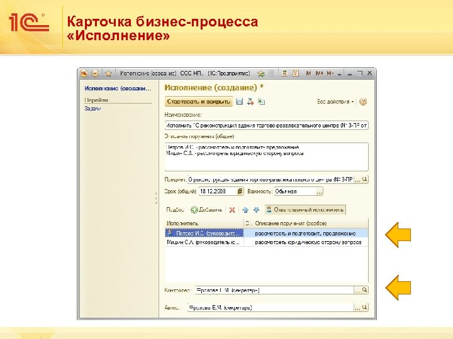
Task: Click the Контролер input field
Action: click(x=274, y=290)
